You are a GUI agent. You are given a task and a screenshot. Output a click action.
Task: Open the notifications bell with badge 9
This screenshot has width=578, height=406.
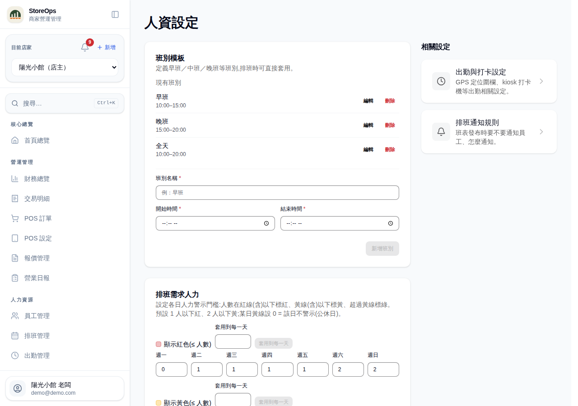tap(85, 47)
